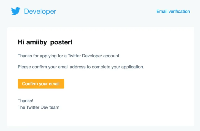Click the "Hi amiiby_poster!" greeting heading
This screenshot has height=131, width=200.
[45, 42]
